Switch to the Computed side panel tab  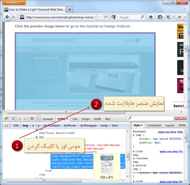[154, 125]
